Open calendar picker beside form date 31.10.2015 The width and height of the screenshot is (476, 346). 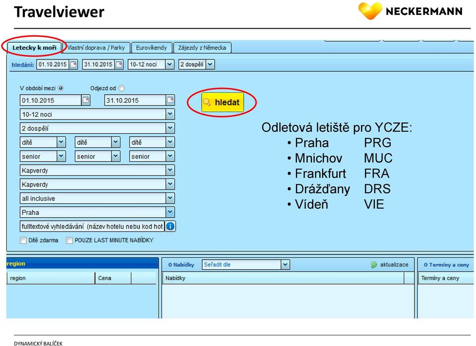point(170,100)
